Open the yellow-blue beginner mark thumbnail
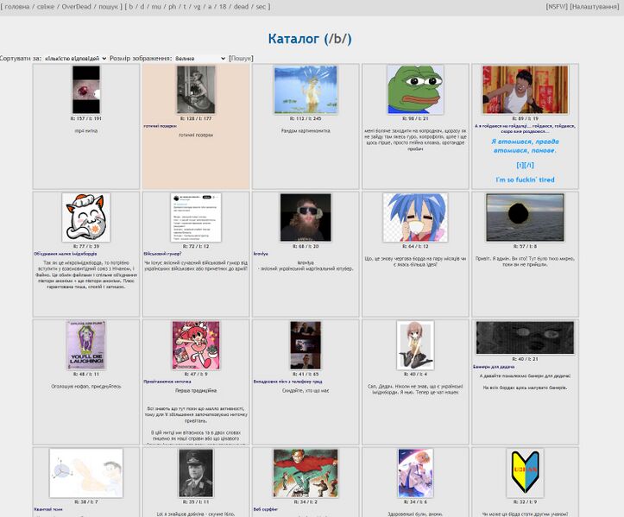Image resolution: width=624 pixels, height=517 pixels. (x=525, y=473)
